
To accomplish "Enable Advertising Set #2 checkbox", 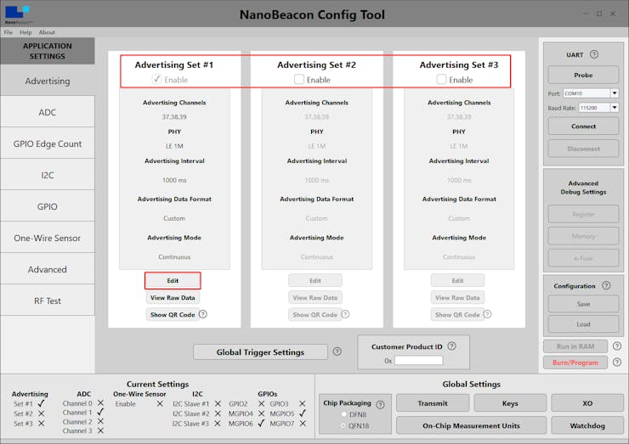I will click(x=299, y=79).
